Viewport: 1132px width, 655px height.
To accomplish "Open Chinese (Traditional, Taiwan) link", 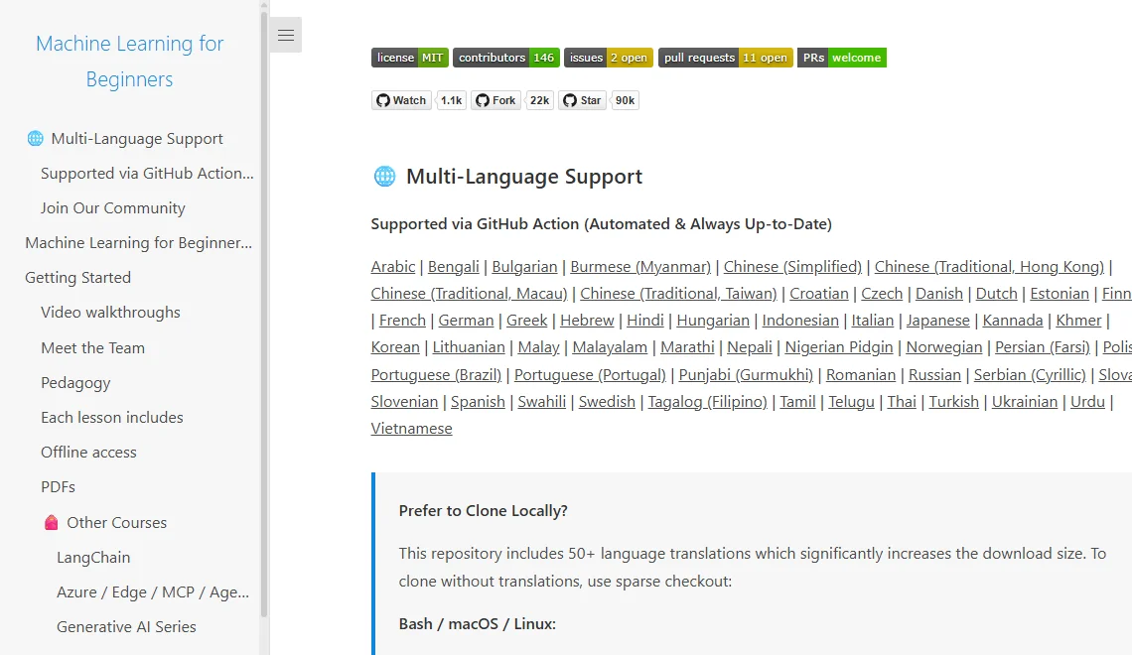I will (x=678, y=294).
